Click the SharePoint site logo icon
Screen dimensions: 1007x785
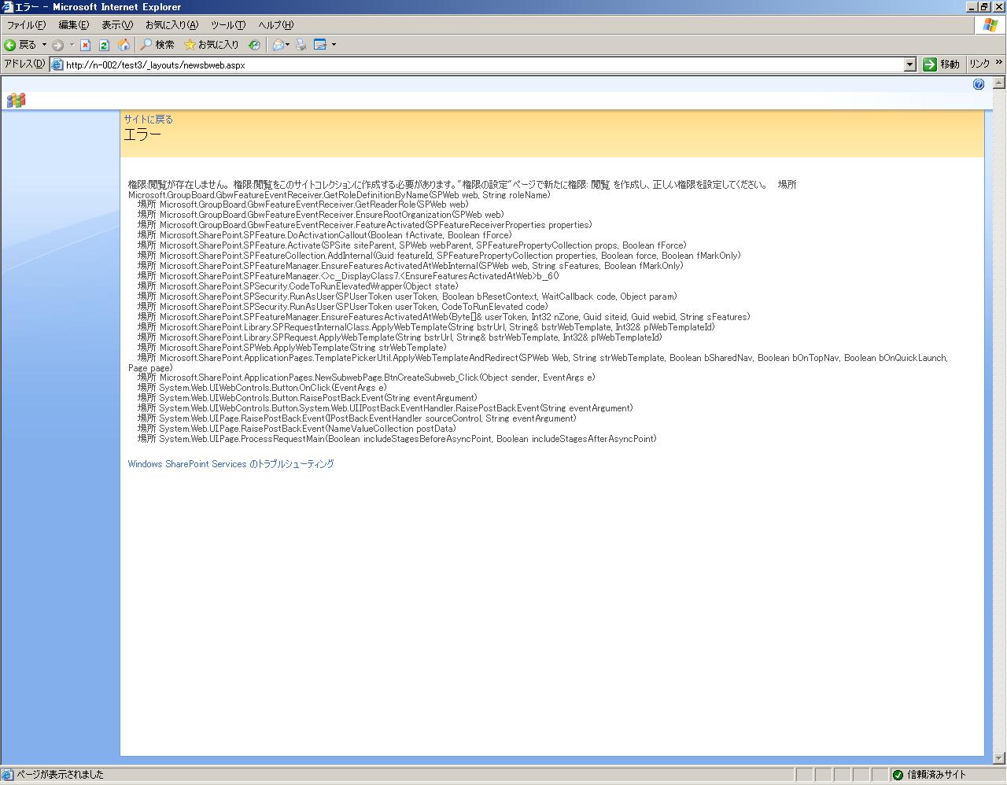pyautogui.click(x=16, y=100)
